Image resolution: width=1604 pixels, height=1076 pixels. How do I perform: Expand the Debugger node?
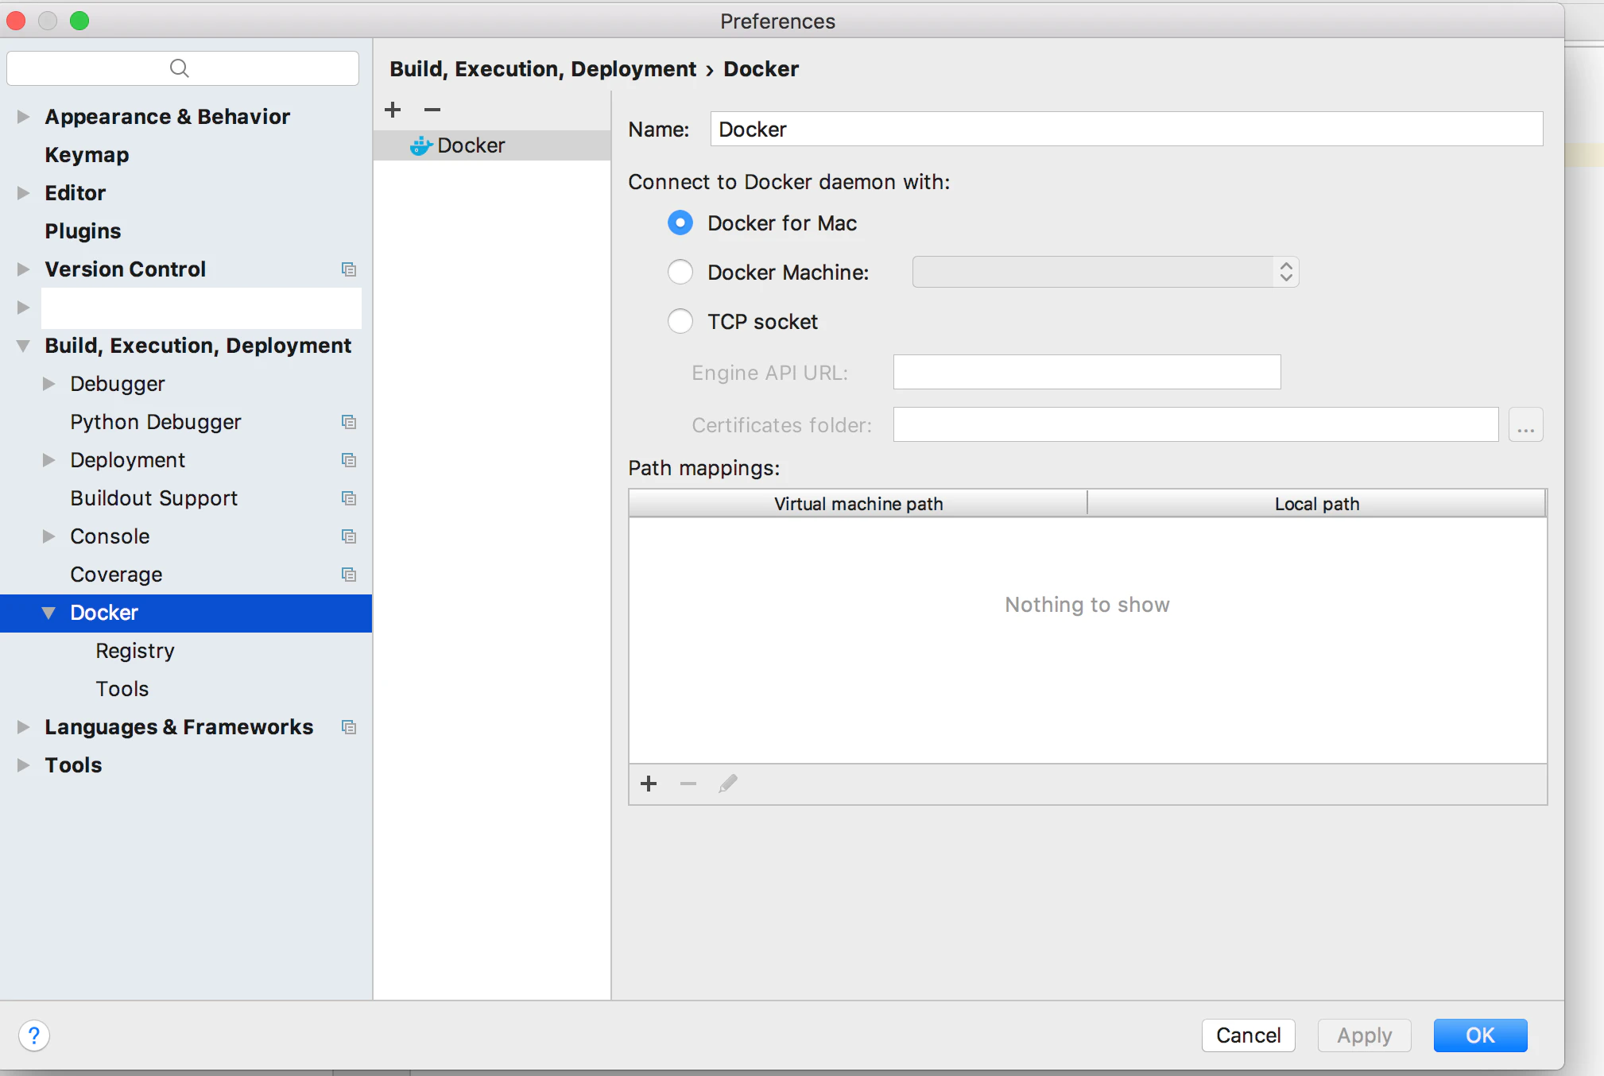coord(48,384)
